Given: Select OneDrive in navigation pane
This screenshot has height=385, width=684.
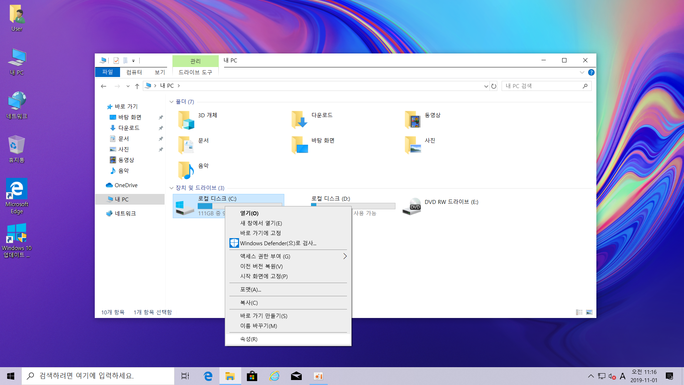Looking at the screenshot, I should coord(126,185).
